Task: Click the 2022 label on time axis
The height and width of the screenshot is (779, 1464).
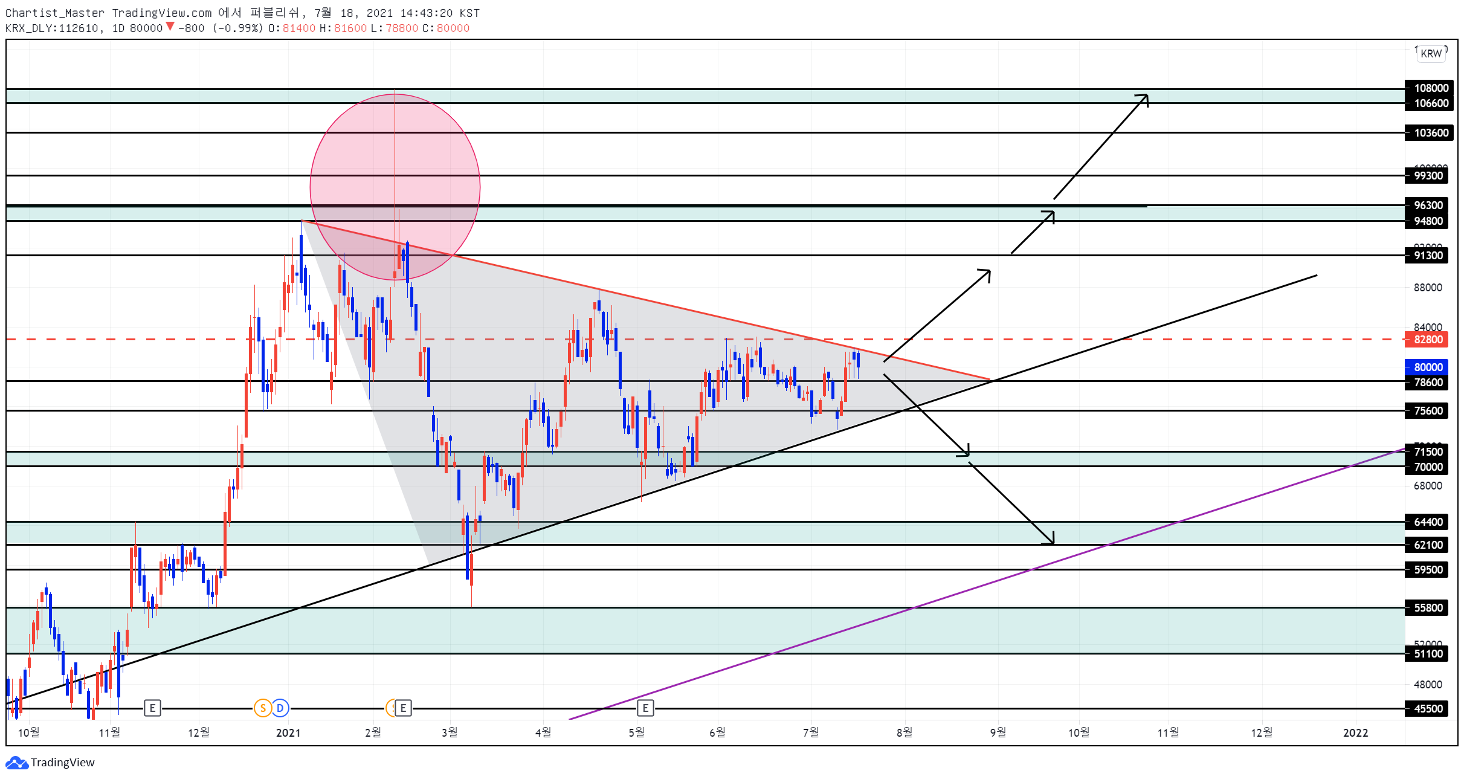Action: [1355, 733]
